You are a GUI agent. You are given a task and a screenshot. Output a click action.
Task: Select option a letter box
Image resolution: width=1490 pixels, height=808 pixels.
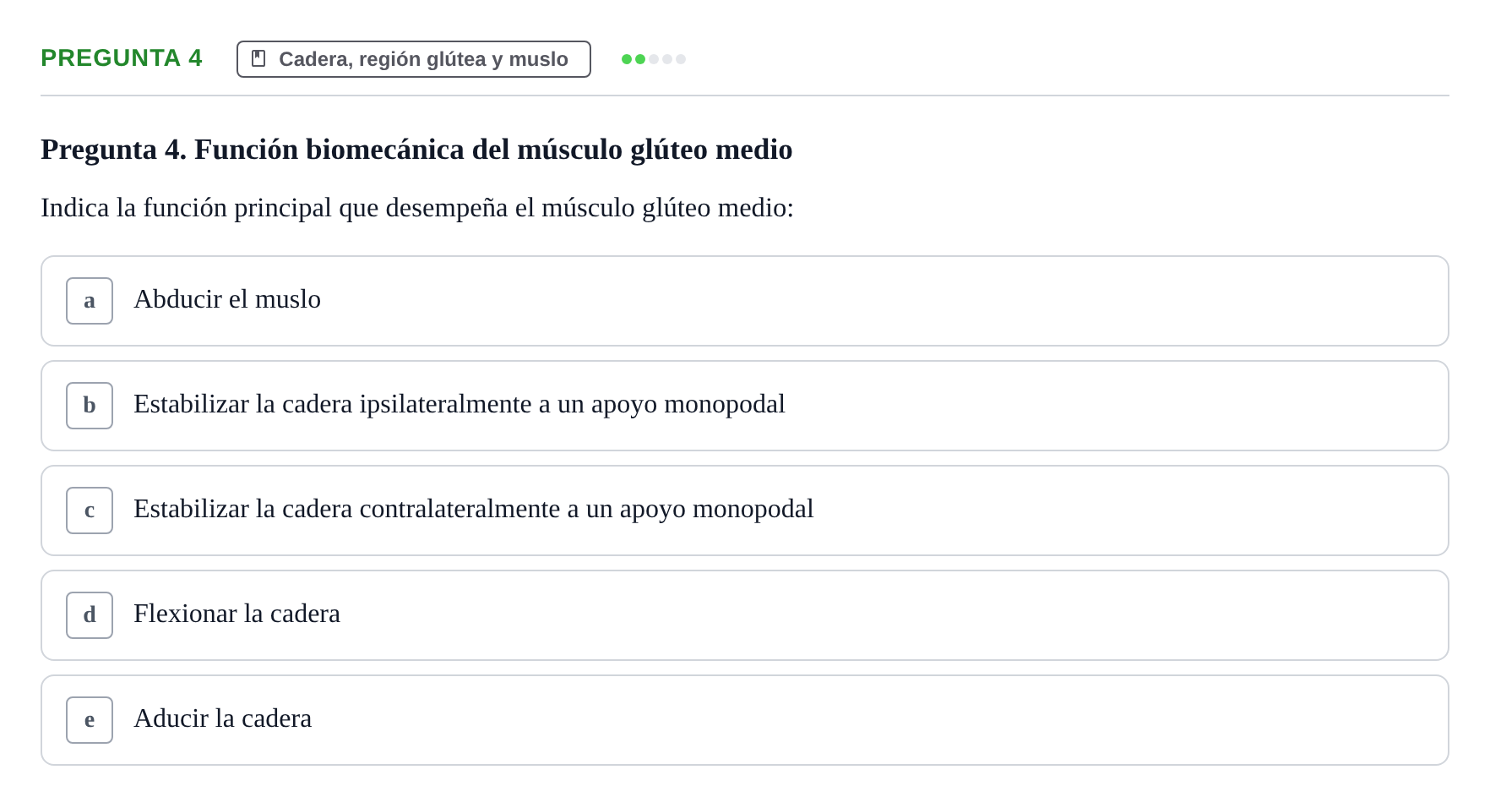90,301
